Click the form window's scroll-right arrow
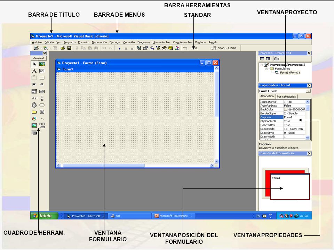334x250 pixels. [x=212, y=165]
